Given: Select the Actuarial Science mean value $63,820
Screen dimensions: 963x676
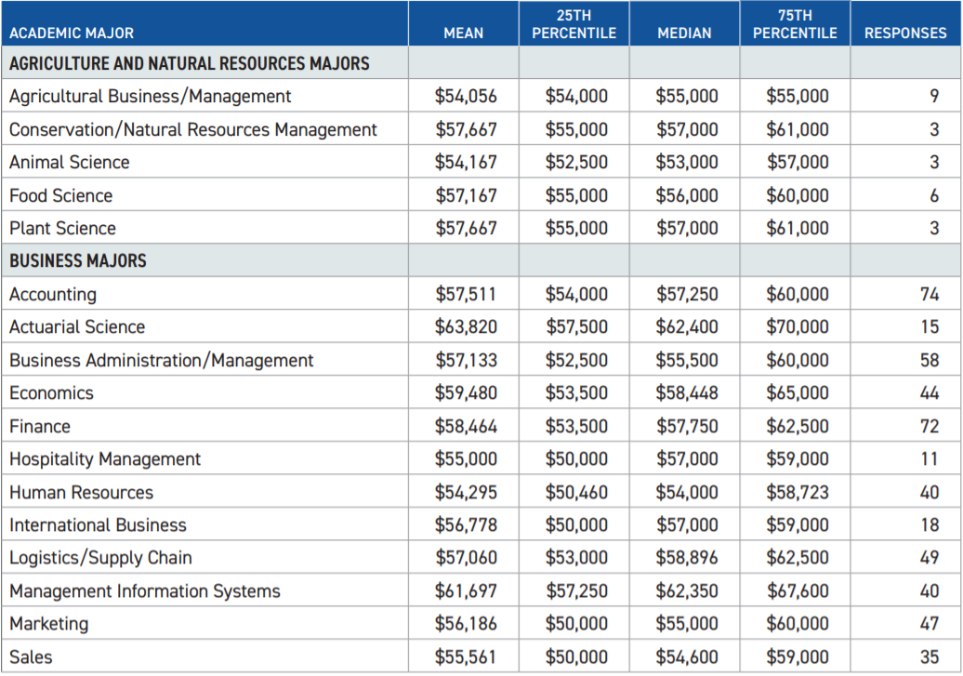Looking at the screenshot, I should 466,327.
